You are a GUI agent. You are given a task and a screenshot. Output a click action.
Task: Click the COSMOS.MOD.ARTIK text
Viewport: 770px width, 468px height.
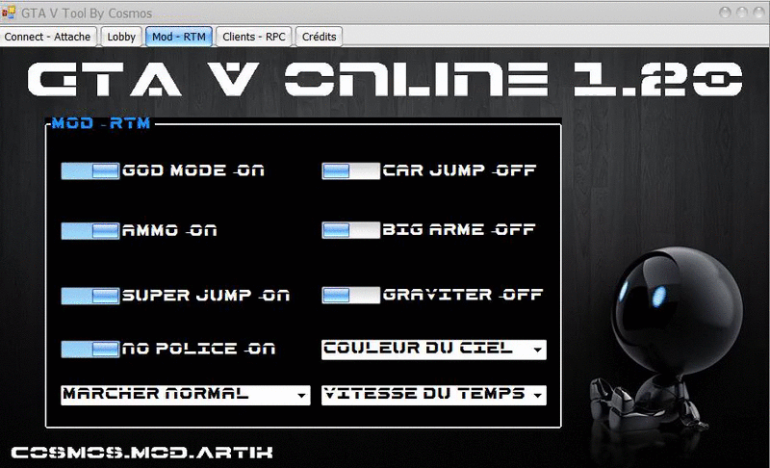tap(141, 453)
